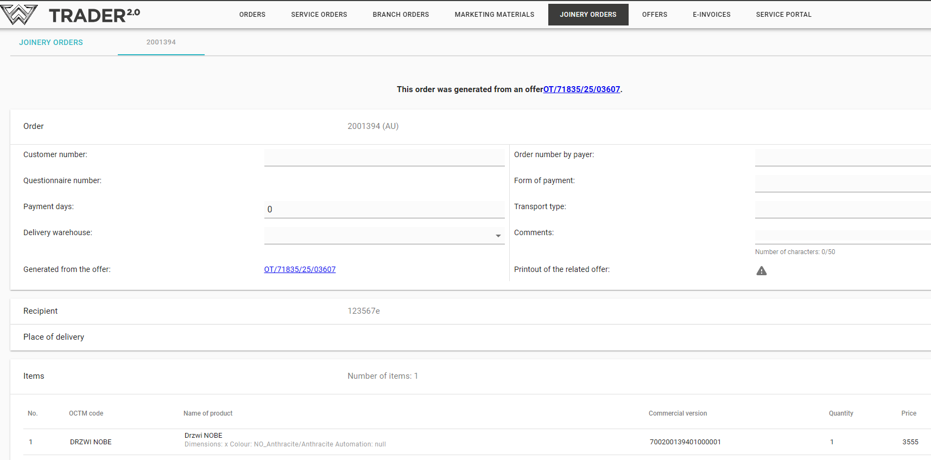
Task: Switch to the Joinery Orders tab
Action: [51, 42]
